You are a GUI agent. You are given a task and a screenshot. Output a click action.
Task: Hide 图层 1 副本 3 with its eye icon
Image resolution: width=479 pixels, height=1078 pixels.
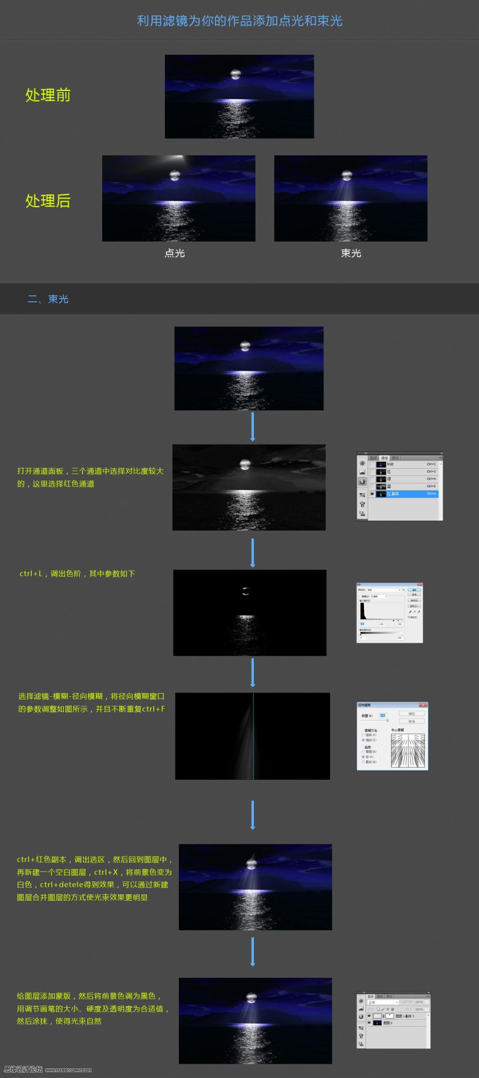pyautogui.click(x=369, y=1016)
